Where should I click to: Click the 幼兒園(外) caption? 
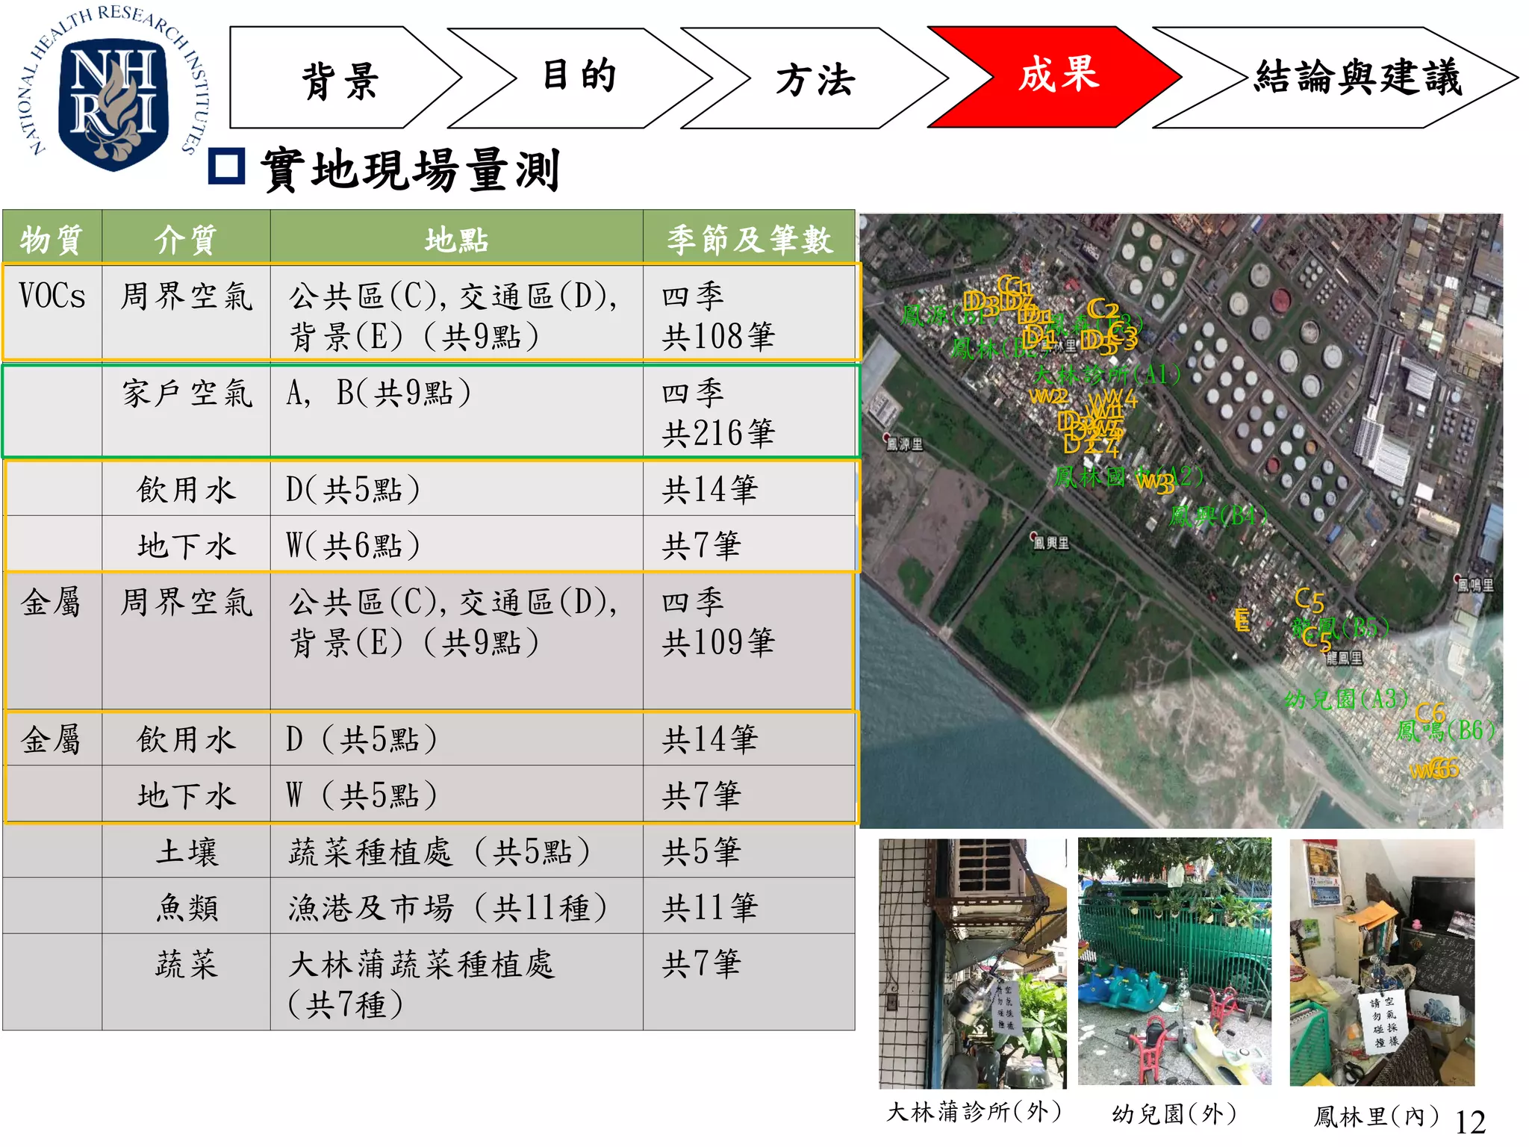coord(1174,1114)
